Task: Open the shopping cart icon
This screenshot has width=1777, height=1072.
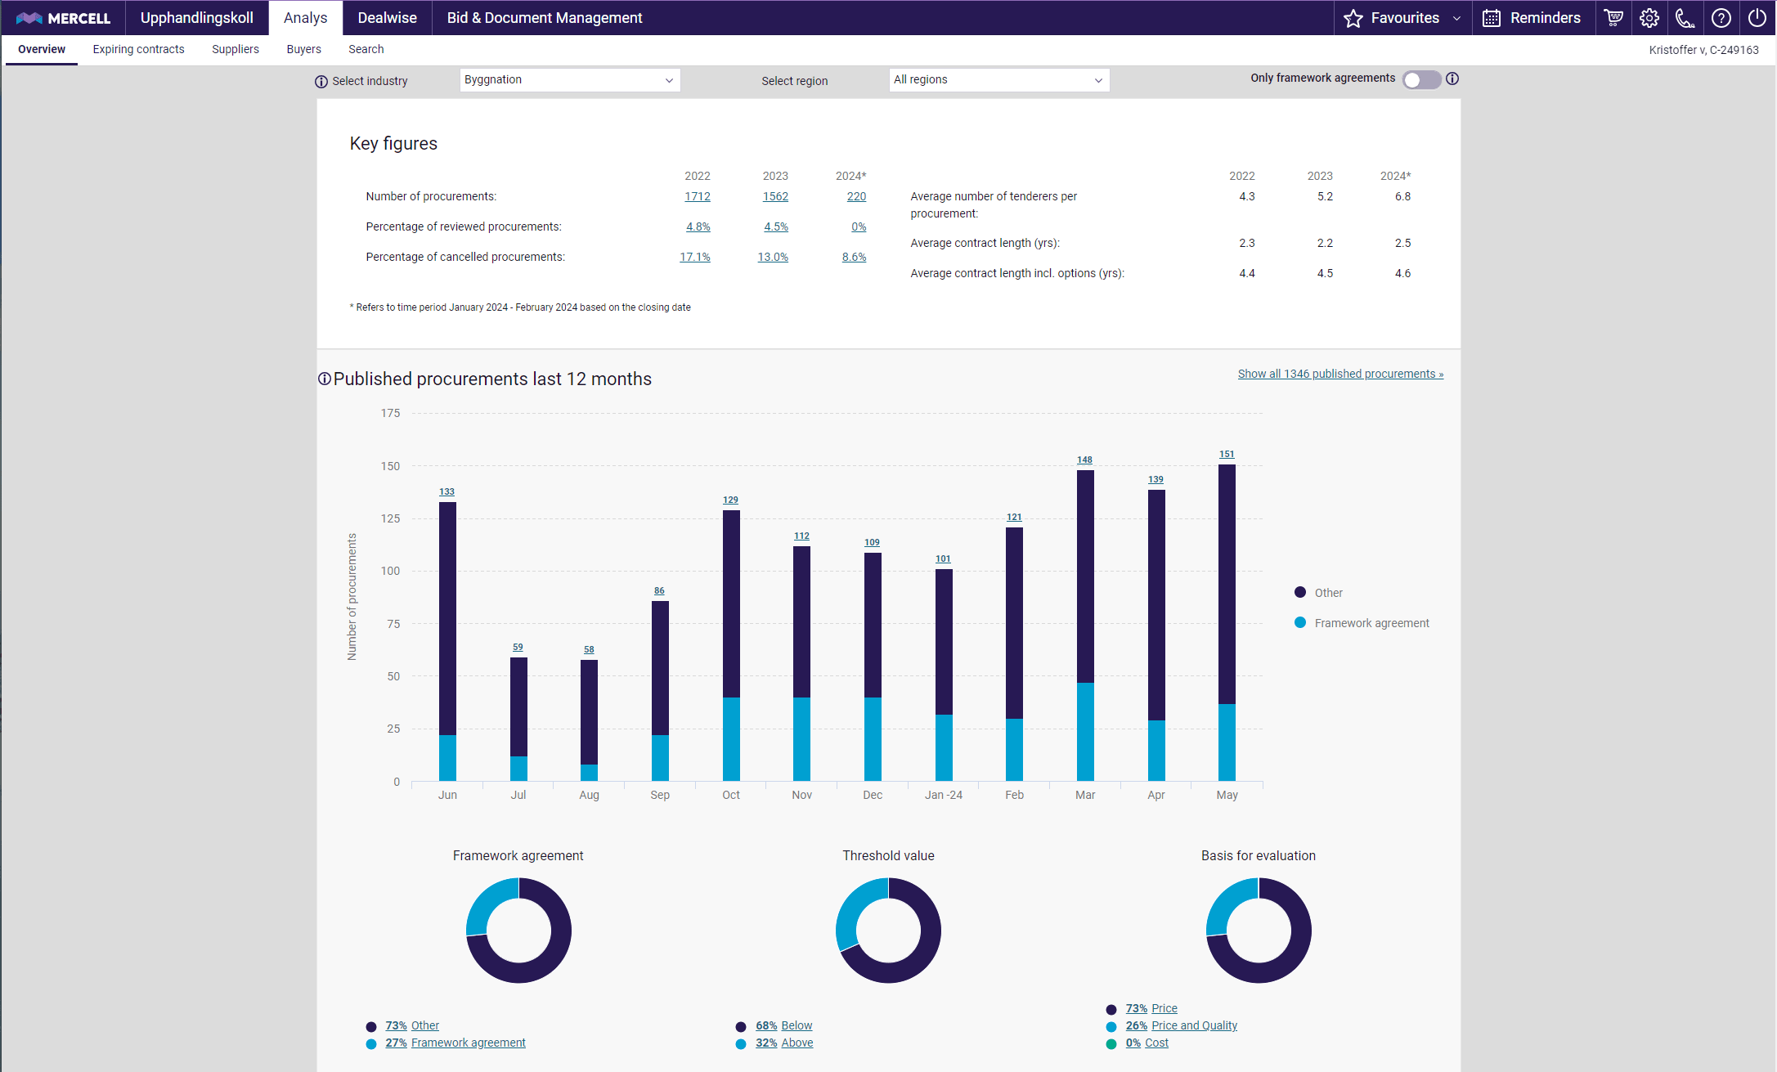Action: (x=1613, y=18)
